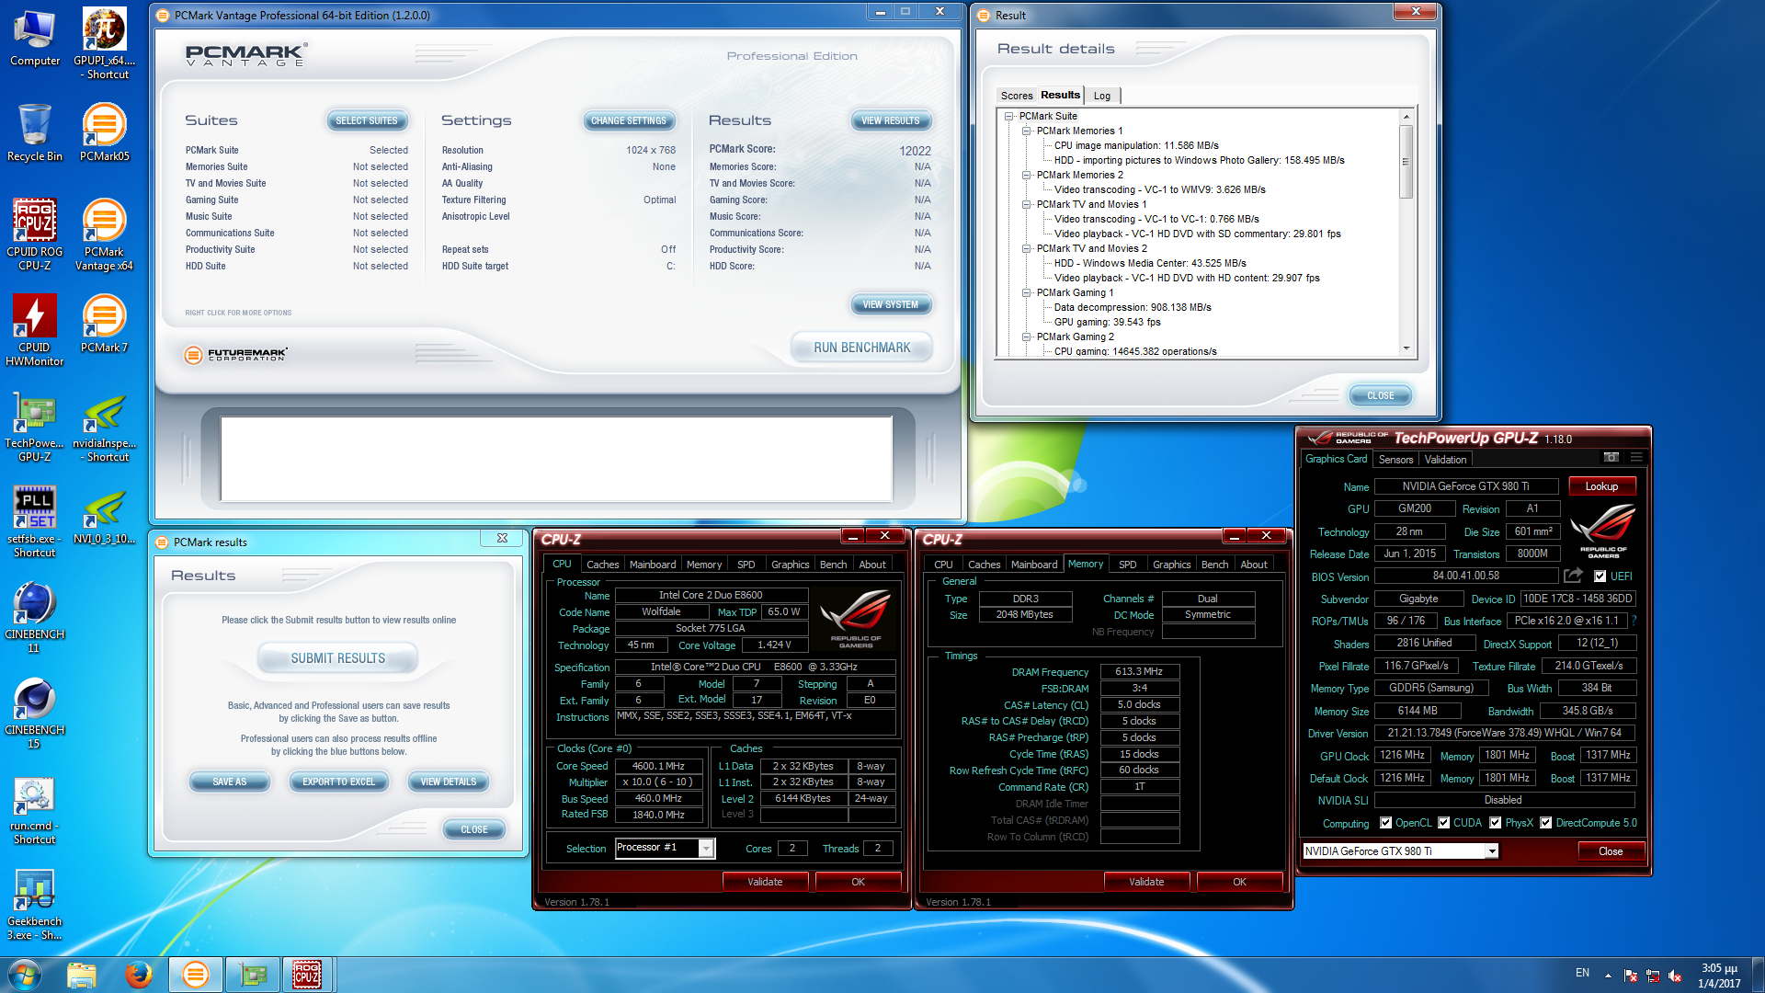Open File Explorer from taskbar
Image resolution: width=1765 pixels, height=993 pixels.
[81, 975]
